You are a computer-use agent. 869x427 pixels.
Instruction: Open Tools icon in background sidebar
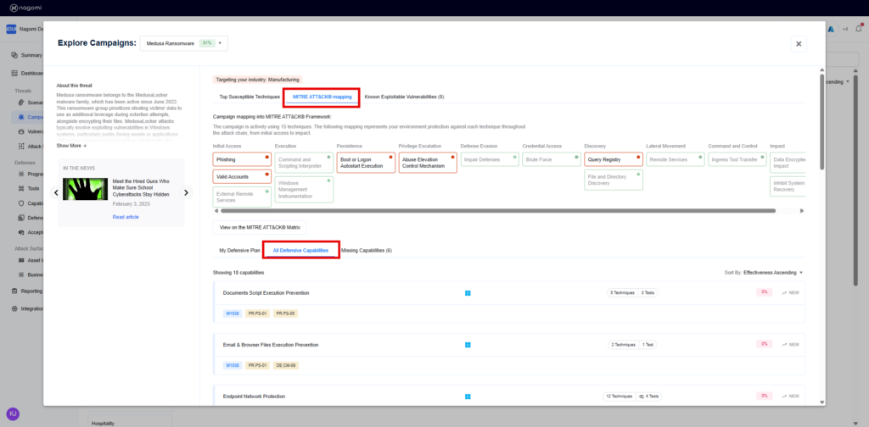click(21, 188)
